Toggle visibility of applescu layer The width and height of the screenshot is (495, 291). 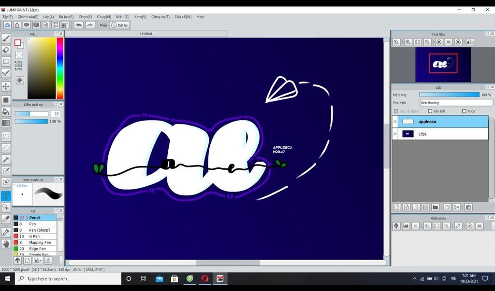point(395,122)
